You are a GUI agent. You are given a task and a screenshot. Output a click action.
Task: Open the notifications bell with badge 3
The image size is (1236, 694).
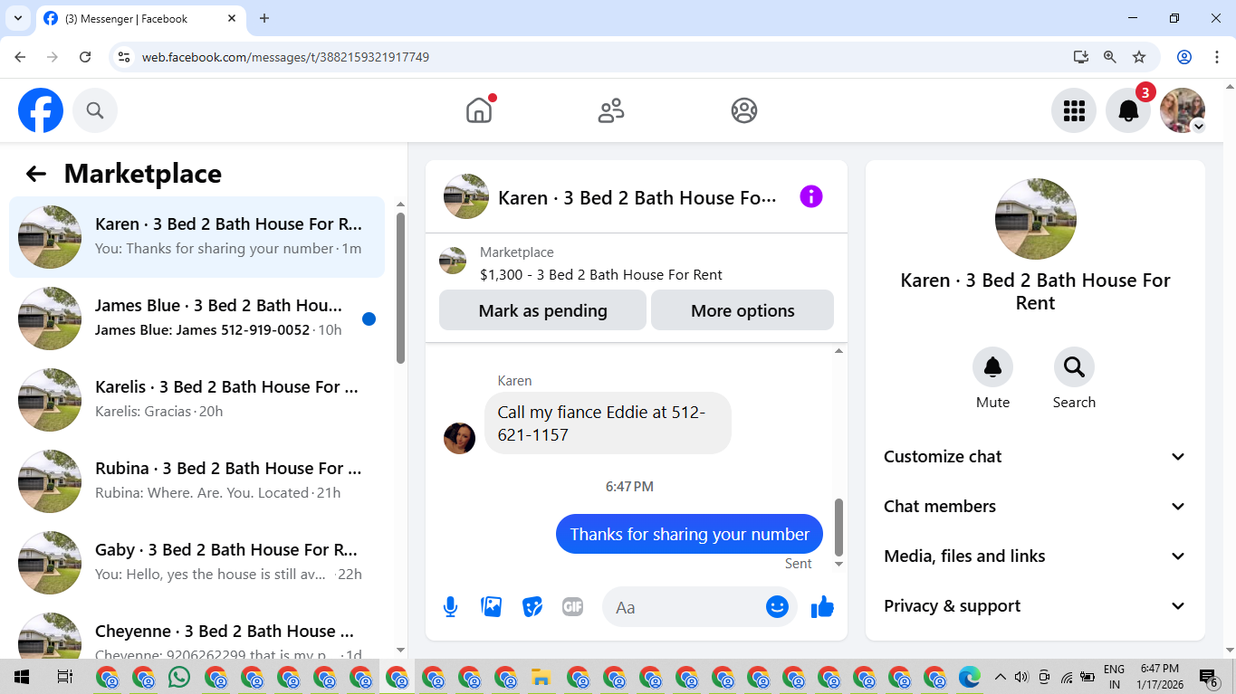[x=1128, y=110]
